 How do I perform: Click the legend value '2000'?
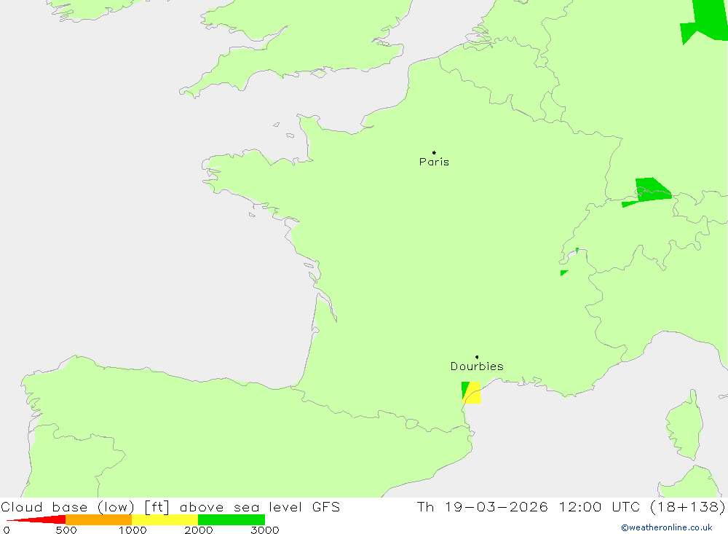[x=198, y=530]
